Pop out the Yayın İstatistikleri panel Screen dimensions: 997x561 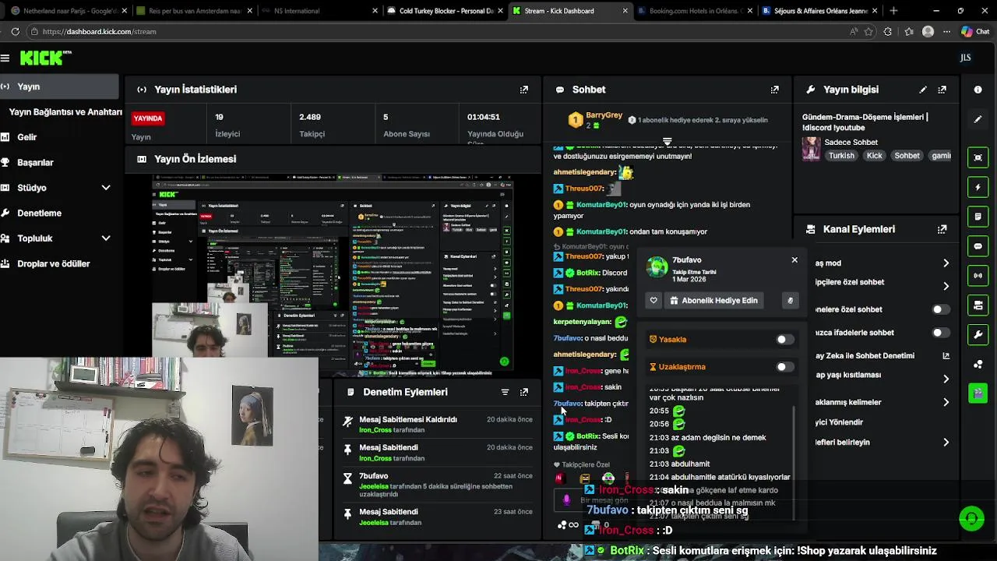click(524, 90)
